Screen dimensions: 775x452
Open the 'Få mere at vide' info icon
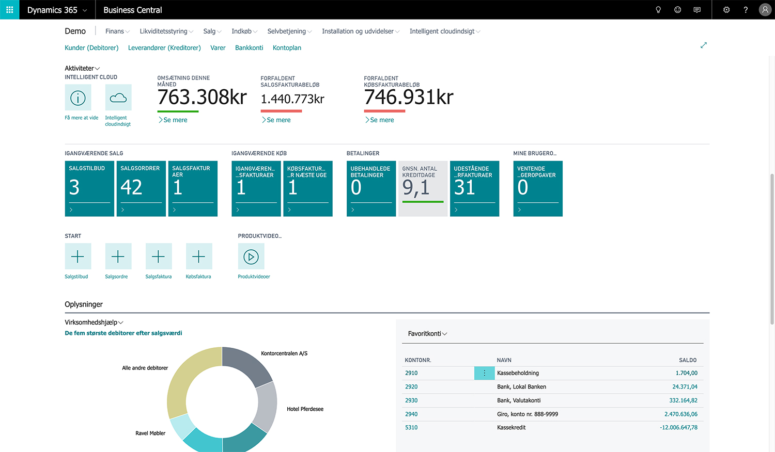click(x=78, y=98)
